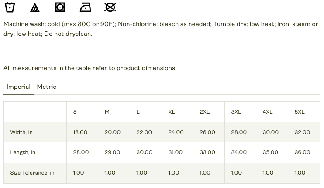Click the "Length, in" row label
Image resolution: width=324 pixels, height=188 pixels.
pos(23,152)
